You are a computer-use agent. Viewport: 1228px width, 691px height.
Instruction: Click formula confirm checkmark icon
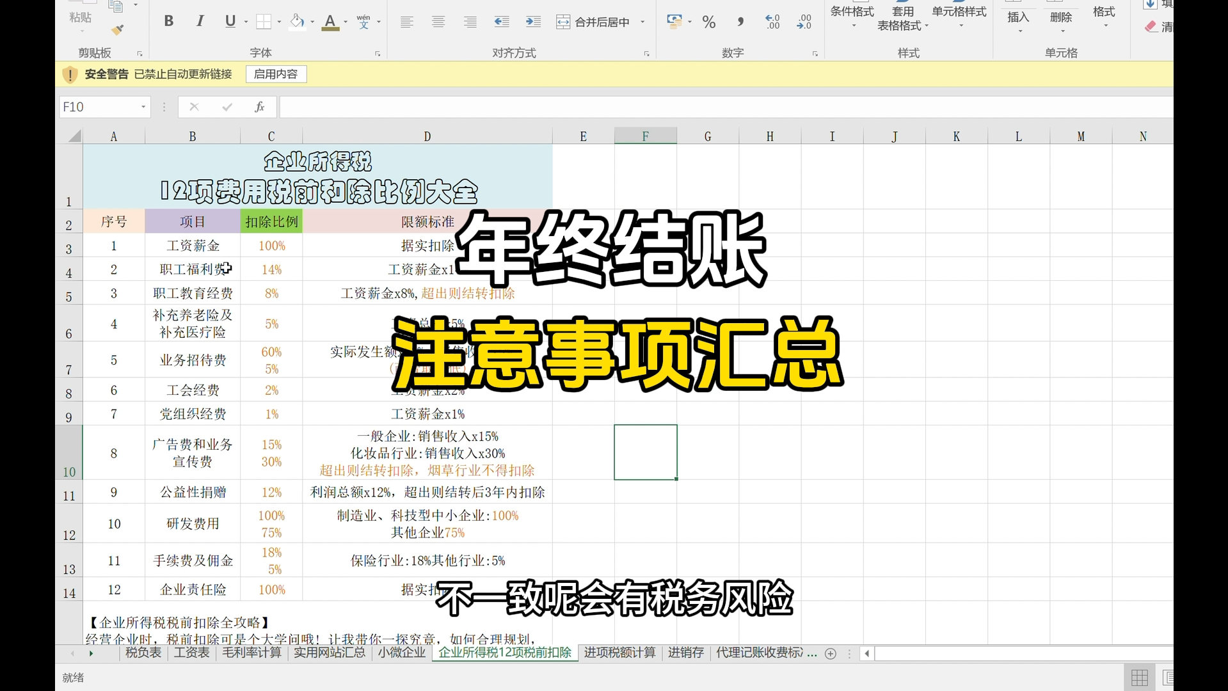(227, 107)
